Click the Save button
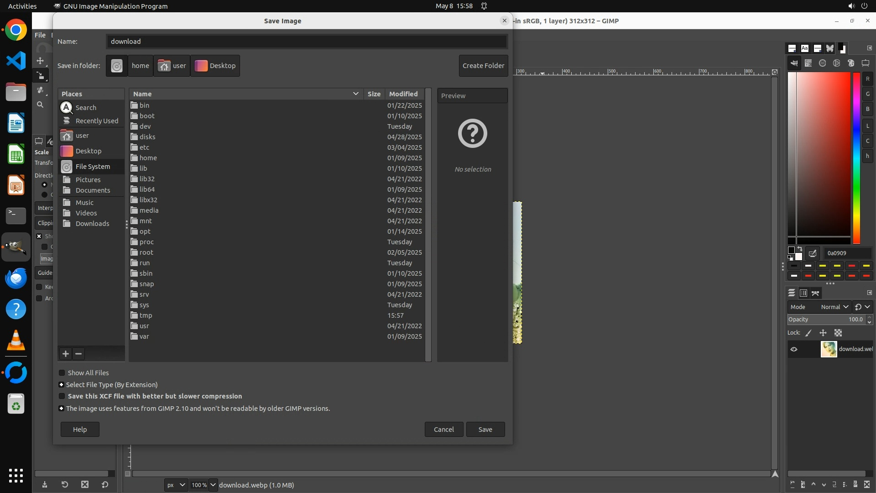Viewport: 876px width, 493px height. [x=485, y=430]
